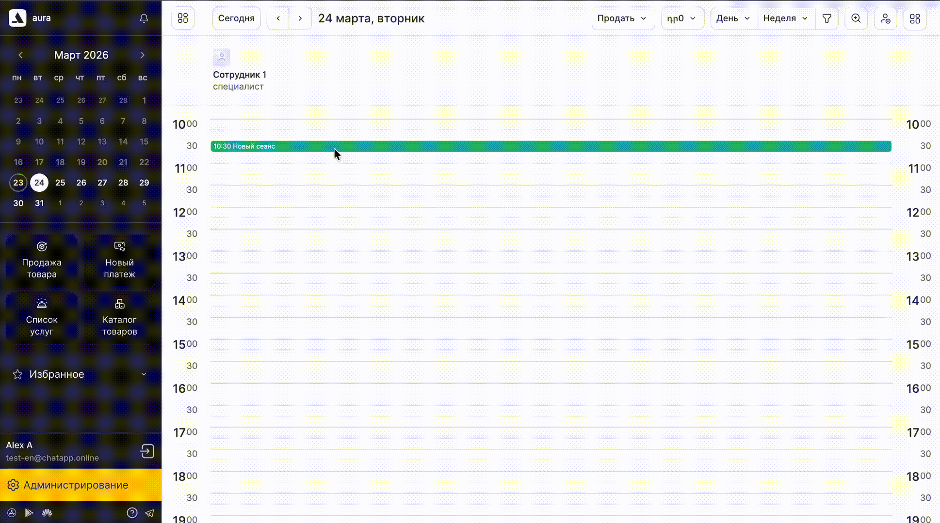This screenshot has height=523, width=940.
Task: Expand the Избранное section
Action: coord(81,374)
